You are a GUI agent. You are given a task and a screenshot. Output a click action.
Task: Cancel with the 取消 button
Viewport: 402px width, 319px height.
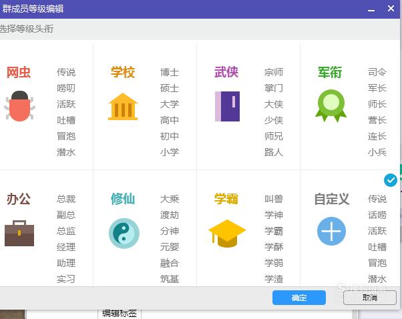pos(370,298)
